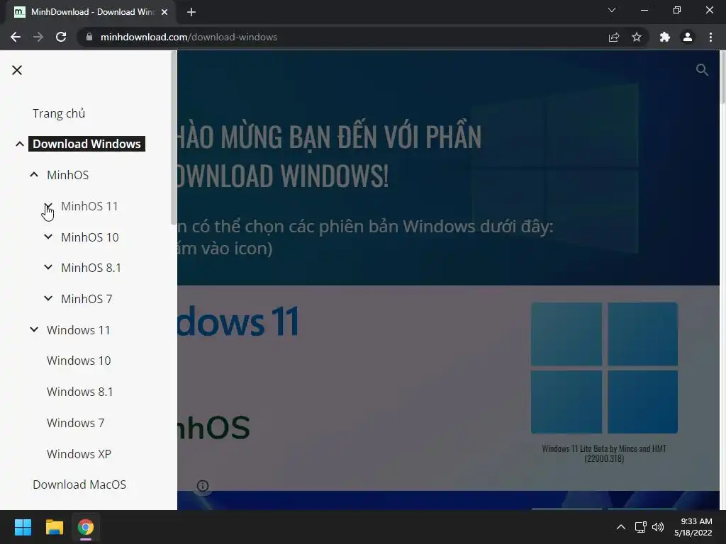This screenshot has width=726, height=544.
Task: Click the Windows 11 logo thumbnail
Action: tap(604, 368)
